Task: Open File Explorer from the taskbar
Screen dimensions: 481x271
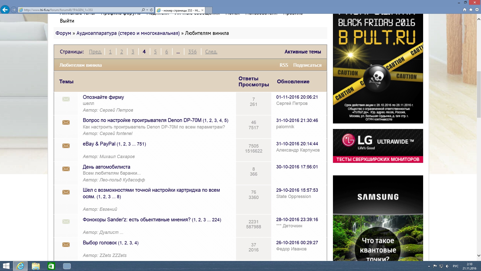Action: [x=36, y=266]
